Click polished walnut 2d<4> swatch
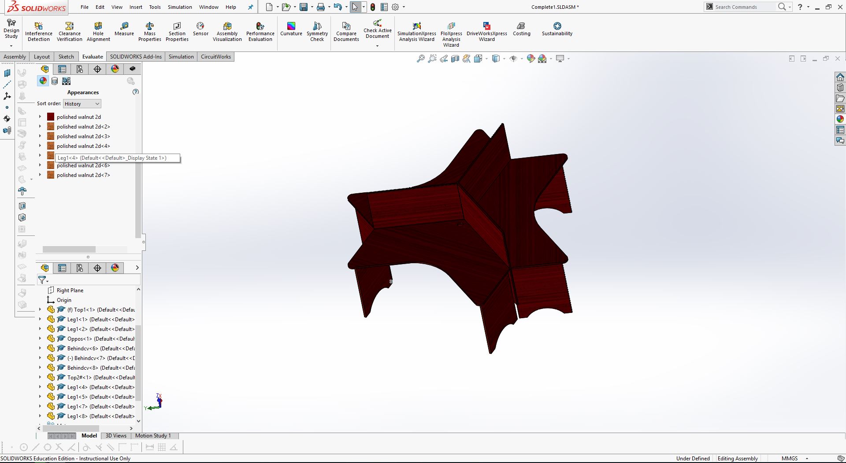Image resolution: width=846 pixels, height=463 pixels. pos(51,146)
